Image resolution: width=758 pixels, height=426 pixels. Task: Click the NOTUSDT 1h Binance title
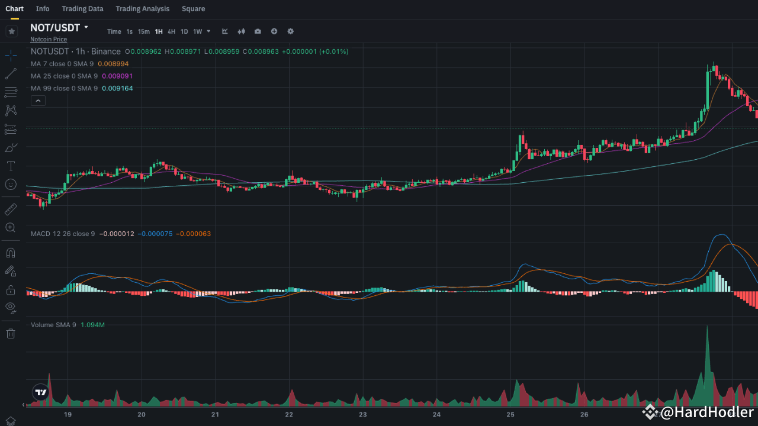click(76, 51)
